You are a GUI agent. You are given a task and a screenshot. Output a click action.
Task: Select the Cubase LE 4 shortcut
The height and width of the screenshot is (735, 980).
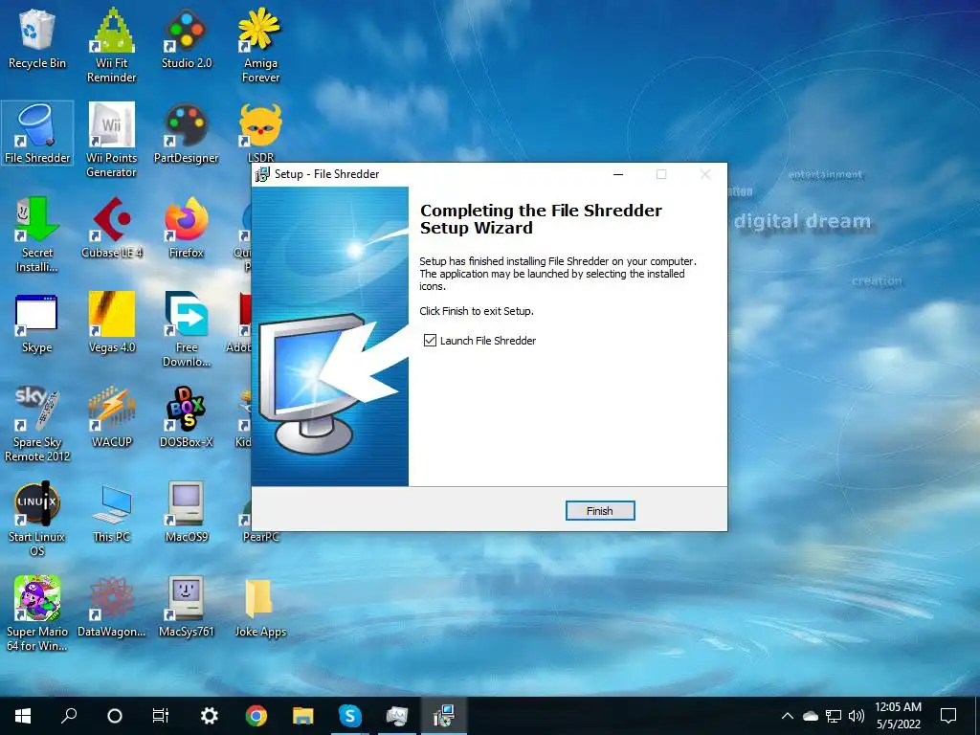pos(112,228)
